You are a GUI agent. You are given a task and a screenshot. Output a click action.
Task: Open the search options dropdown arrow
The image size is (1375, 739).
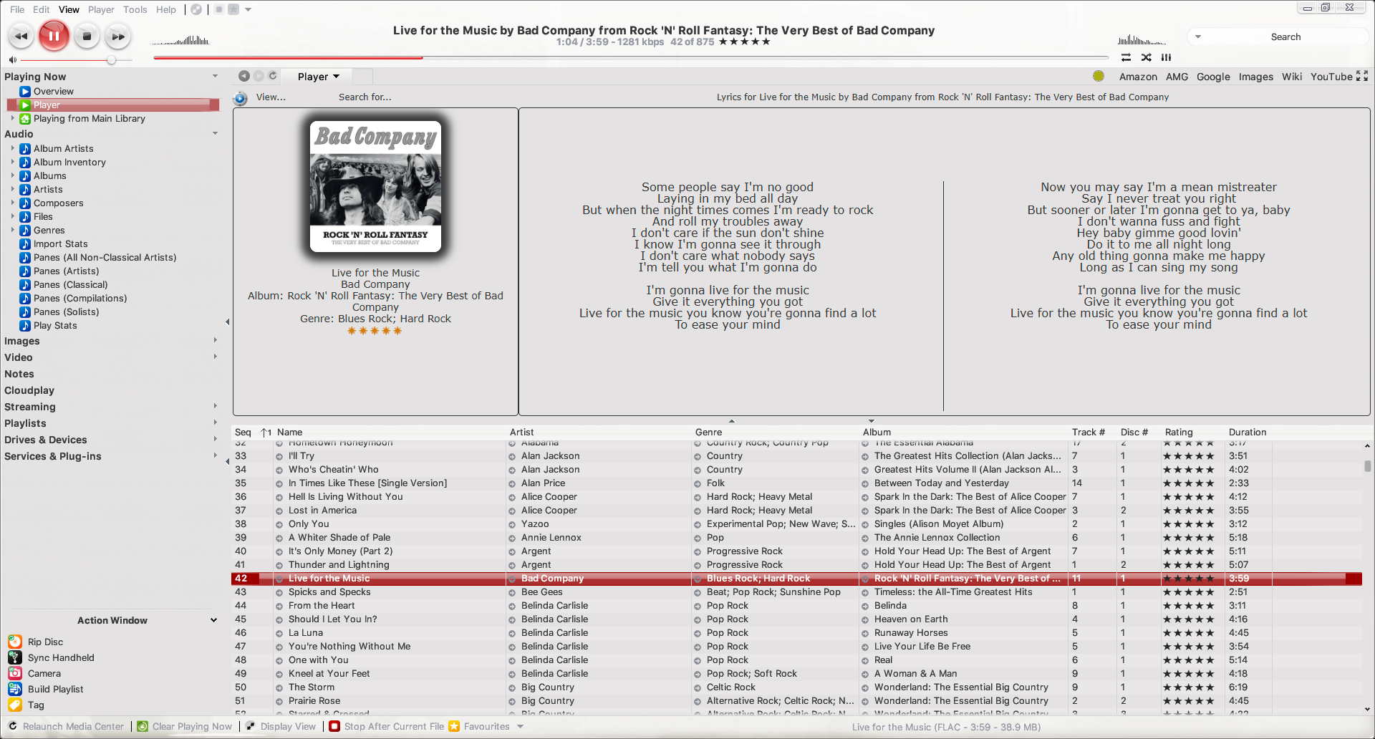(x=1198, y=37)
